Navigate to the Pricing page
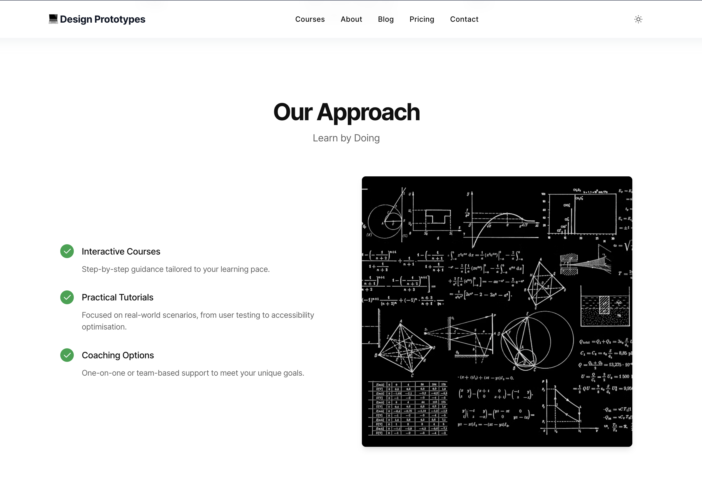 [422, 19]
